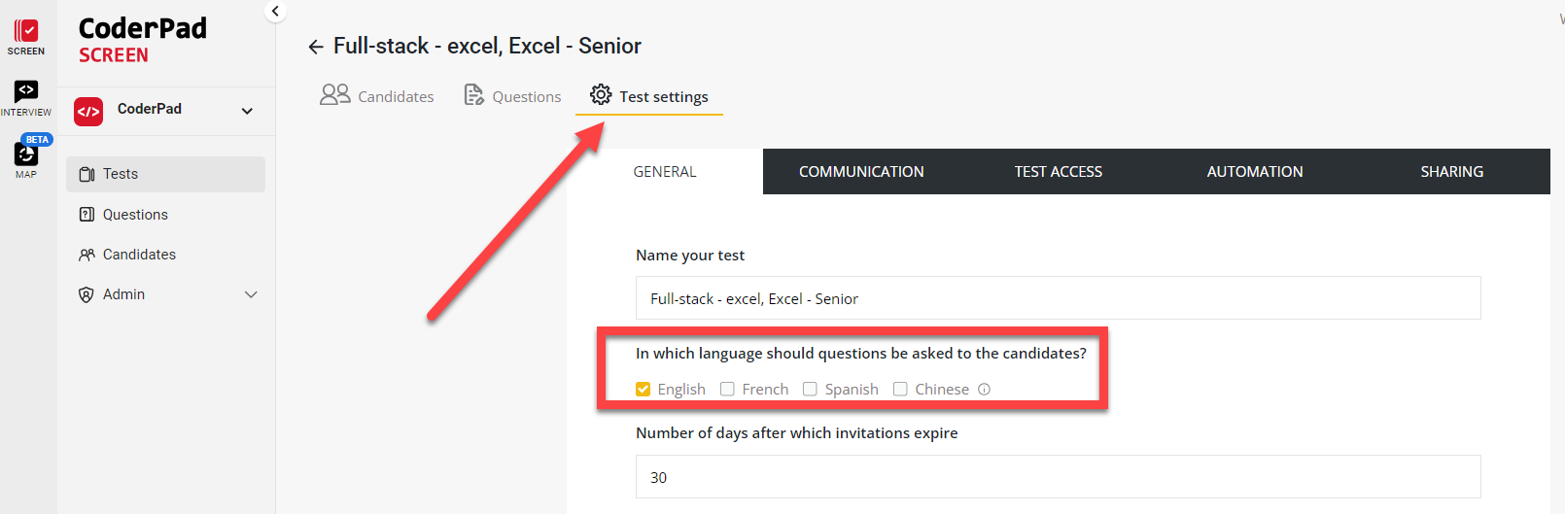Enable the Spanish language checkbox

coord(810,390)
